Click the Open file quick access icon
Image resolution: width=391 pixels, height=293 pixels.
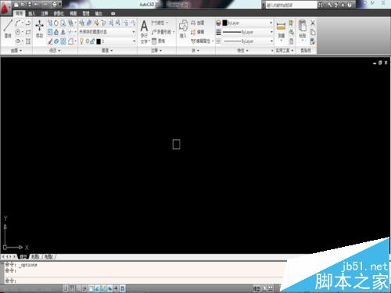23,4
